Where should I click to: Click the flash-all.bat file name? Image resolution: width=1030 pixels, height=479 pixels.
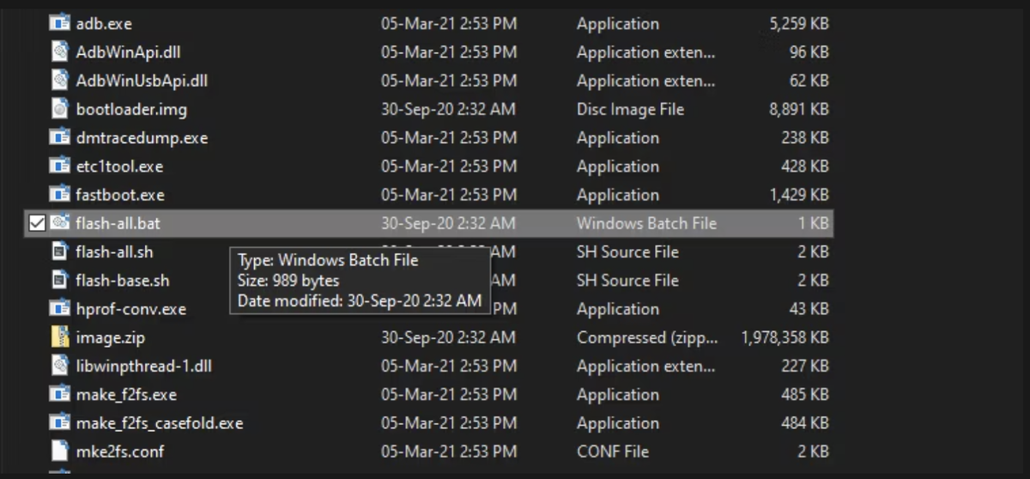coord(118,223)
